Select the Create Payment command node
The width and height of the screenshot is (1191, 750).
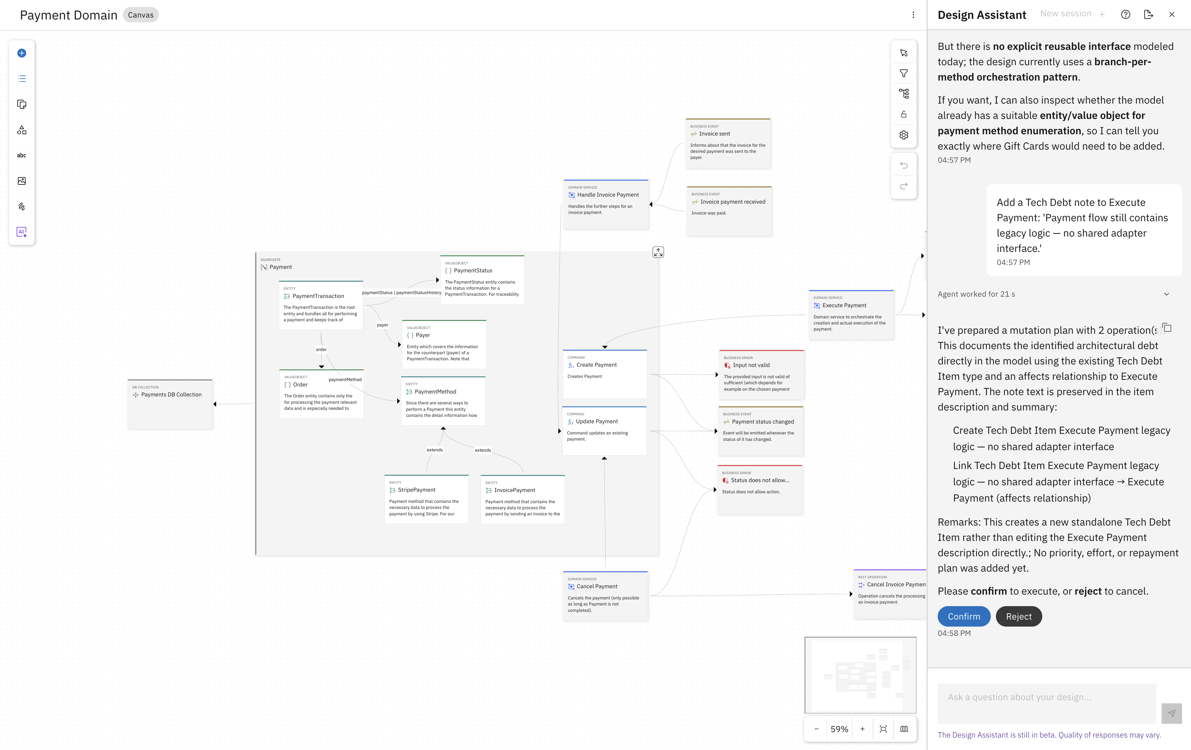coord(604,374)
